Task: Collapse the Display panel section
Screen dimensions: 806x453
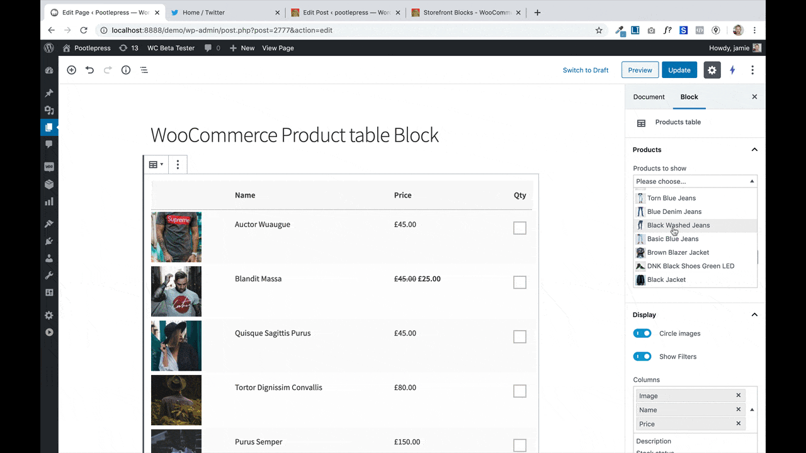Action: [x=754, y=315]
